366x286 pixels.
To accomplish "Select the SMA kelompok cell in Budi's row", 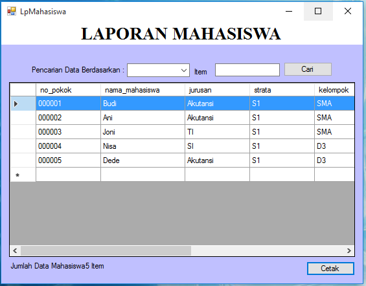I will click(x=334, y=104).
